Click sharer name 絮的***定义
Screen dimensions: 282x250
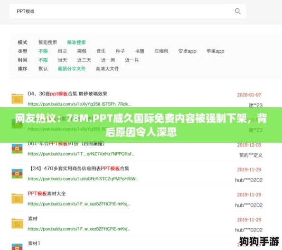[251, 155]
